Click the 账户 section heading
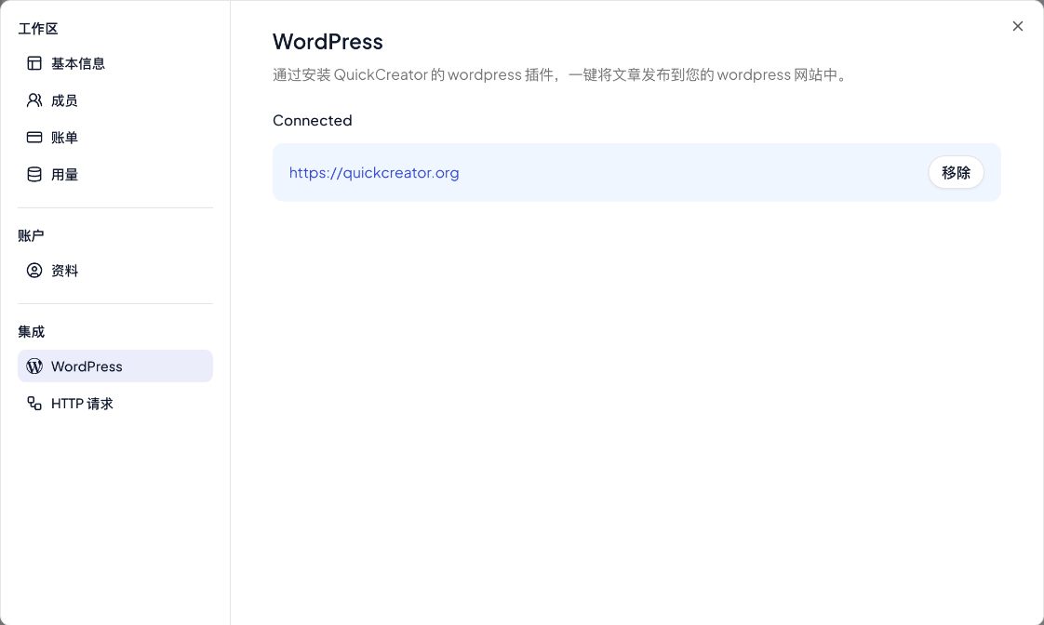Image resolution: width=1044 pixels, height=625 pixels. (x=31, y=235)
